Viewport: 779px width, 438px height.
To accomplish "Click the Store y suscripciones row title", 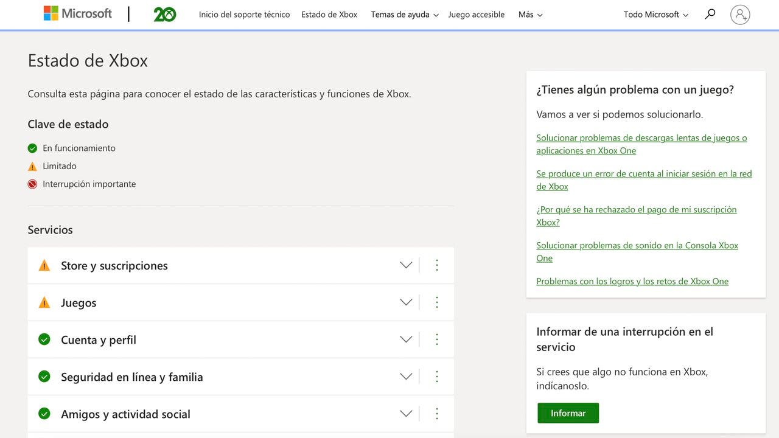I will pyautogui.click(x=114, y=266).
